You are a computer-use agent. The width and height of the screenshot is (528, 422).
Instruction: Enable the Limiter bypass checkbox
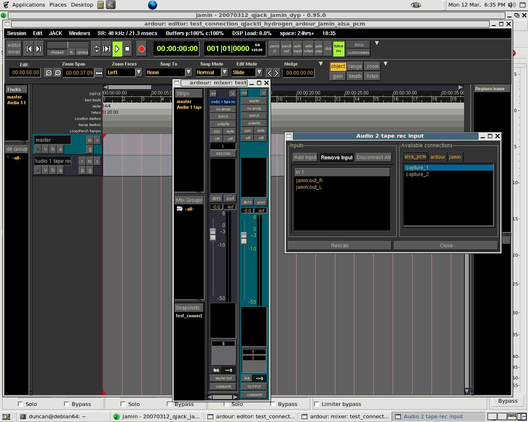pos(317,404)
